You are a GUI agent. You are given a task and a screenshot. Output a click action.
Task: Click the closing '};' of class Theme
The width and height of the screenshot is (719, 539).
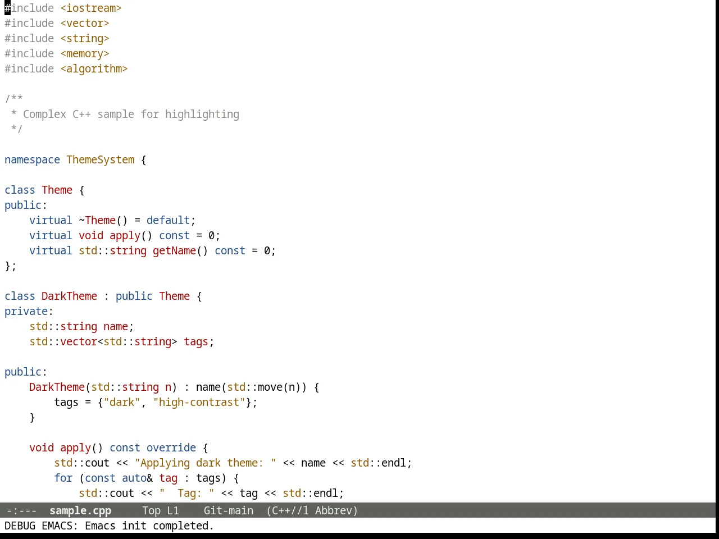tap(11, 266)
